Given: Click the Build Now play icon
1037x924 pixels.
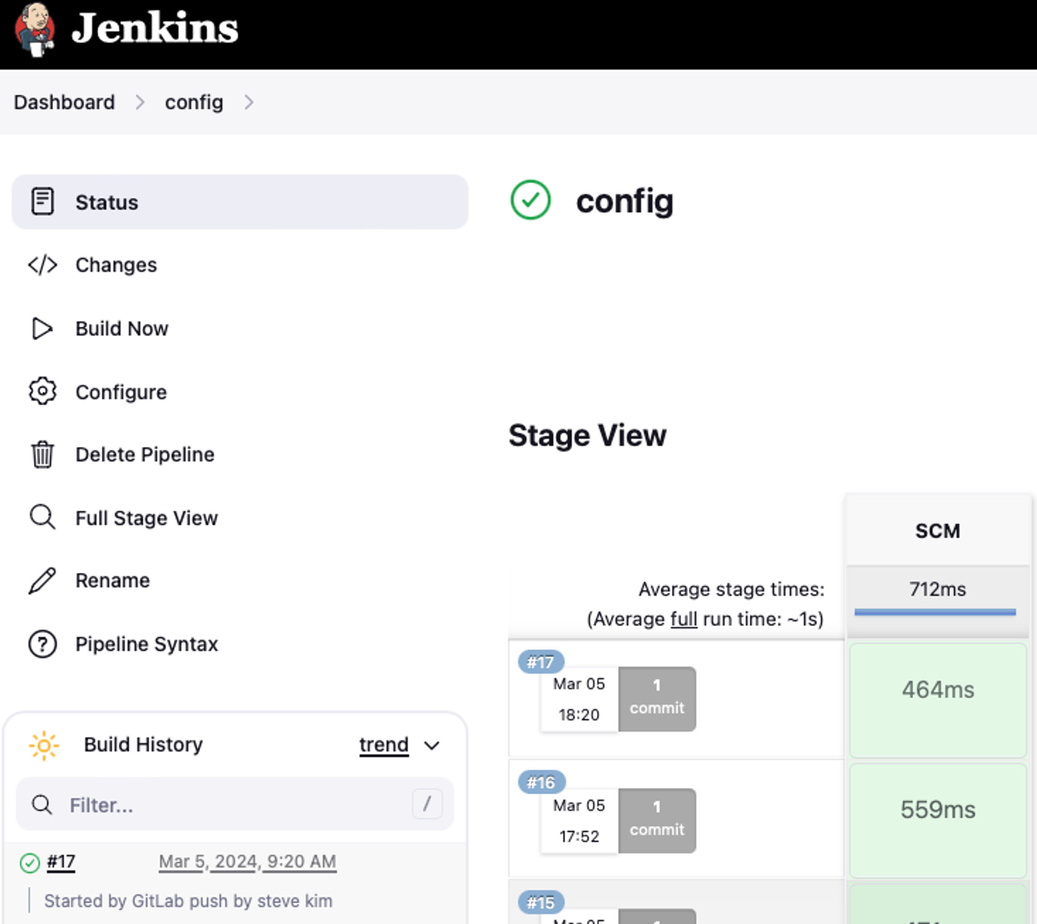Looking at the screenshot, I should [x=43, y=329].
